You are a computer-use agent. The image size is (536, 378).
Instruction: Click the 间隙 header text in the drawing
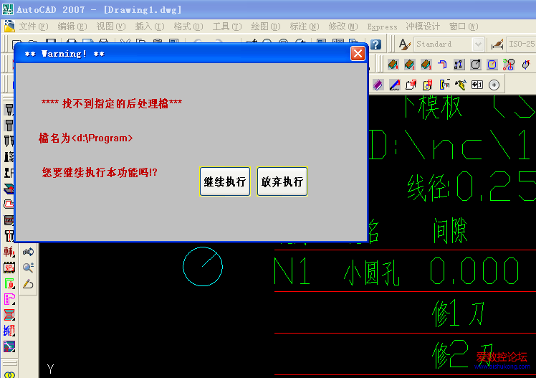pyautogui.click(x=450, y=230)
